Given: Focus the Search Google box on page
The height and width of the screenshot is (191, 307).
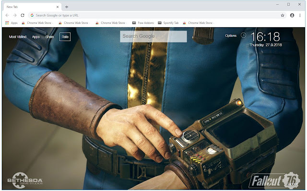Looking at the screenshot, I should click(153, 36).
